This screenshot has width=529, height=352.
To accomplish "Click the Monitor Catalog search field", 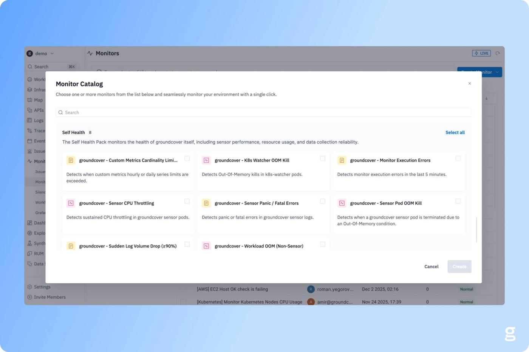I will point(264,112).
